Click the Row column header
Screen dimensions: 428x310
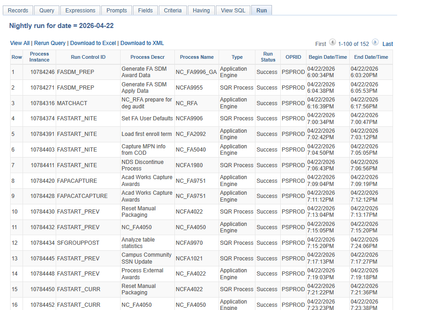[17, 57]
